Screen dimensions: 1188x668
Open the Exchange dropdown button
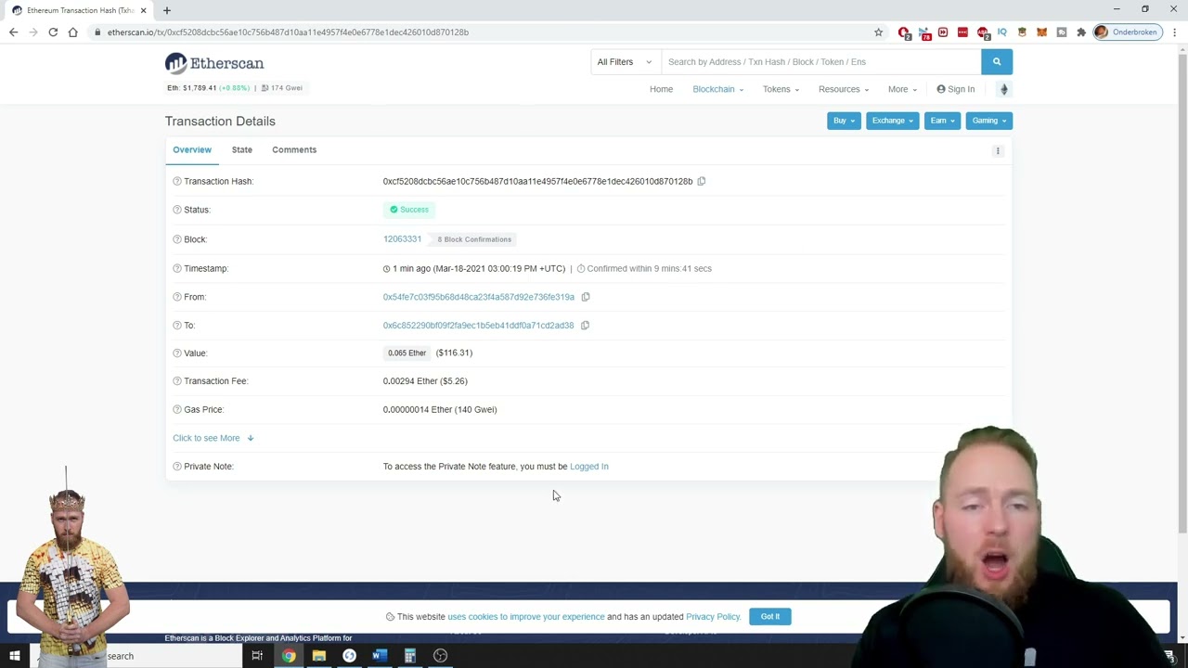click(x=892, y=121)
